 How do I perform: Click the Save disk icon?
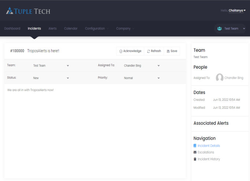[168, 51]
